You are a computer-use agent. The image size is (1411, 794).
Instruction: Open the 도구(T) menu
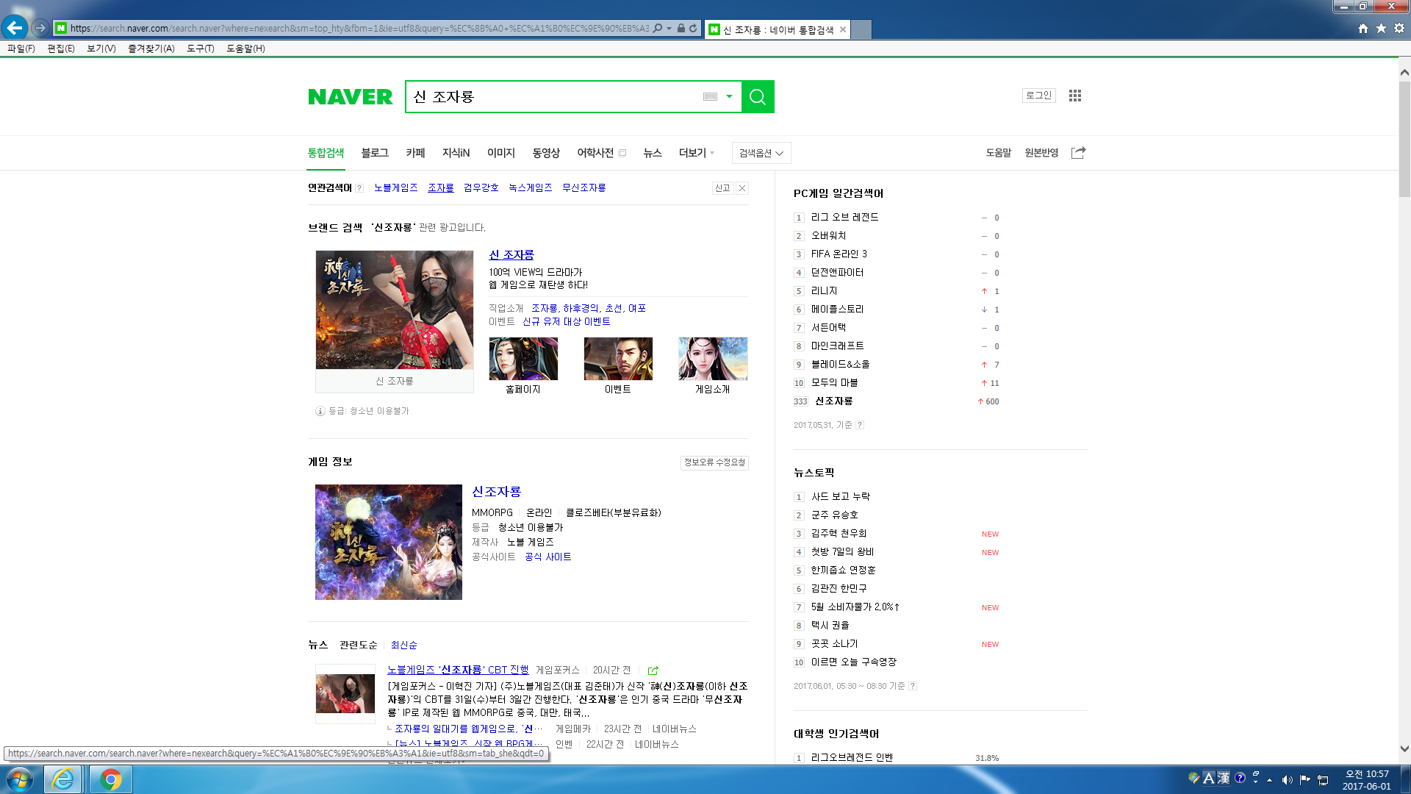click(201, 49)
